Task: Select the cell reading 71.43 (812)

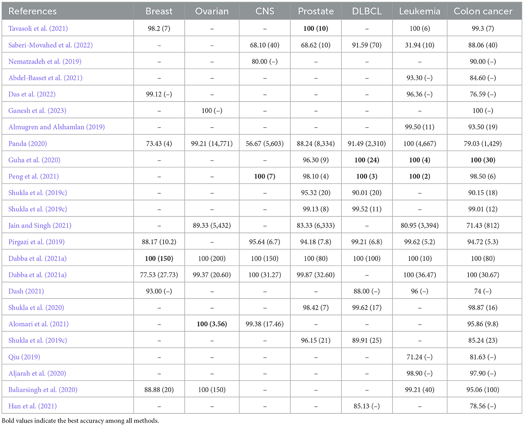Action: click(x=483, y=226)
